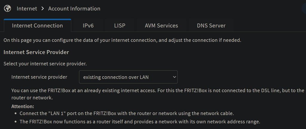Switch to the IPv6 tab
Viewport: 306px width, 129px height.
(88, 26)
